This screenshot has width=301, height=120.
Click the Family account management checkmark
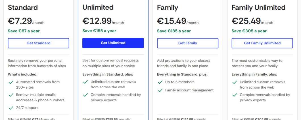coord(160,90)
